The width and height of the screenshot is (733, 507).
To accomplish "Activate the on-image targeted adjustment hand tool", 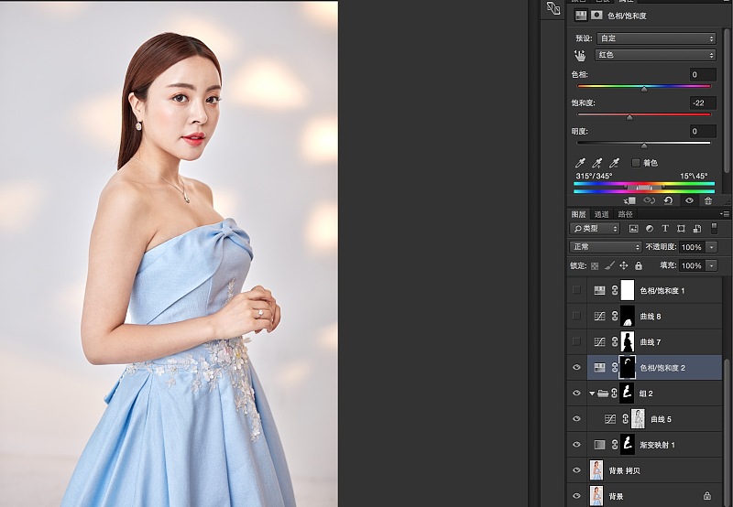I will coord(580,56).
